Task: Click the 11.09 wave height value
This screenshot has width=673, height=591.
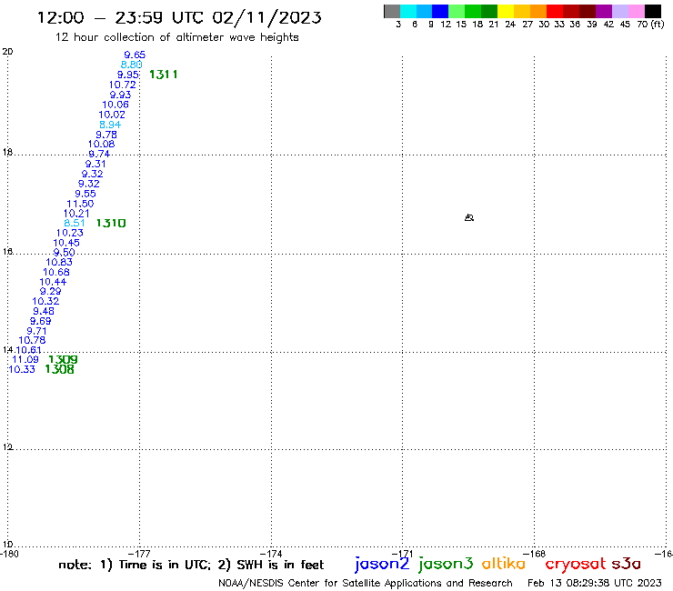Action: tap(25, 360)
